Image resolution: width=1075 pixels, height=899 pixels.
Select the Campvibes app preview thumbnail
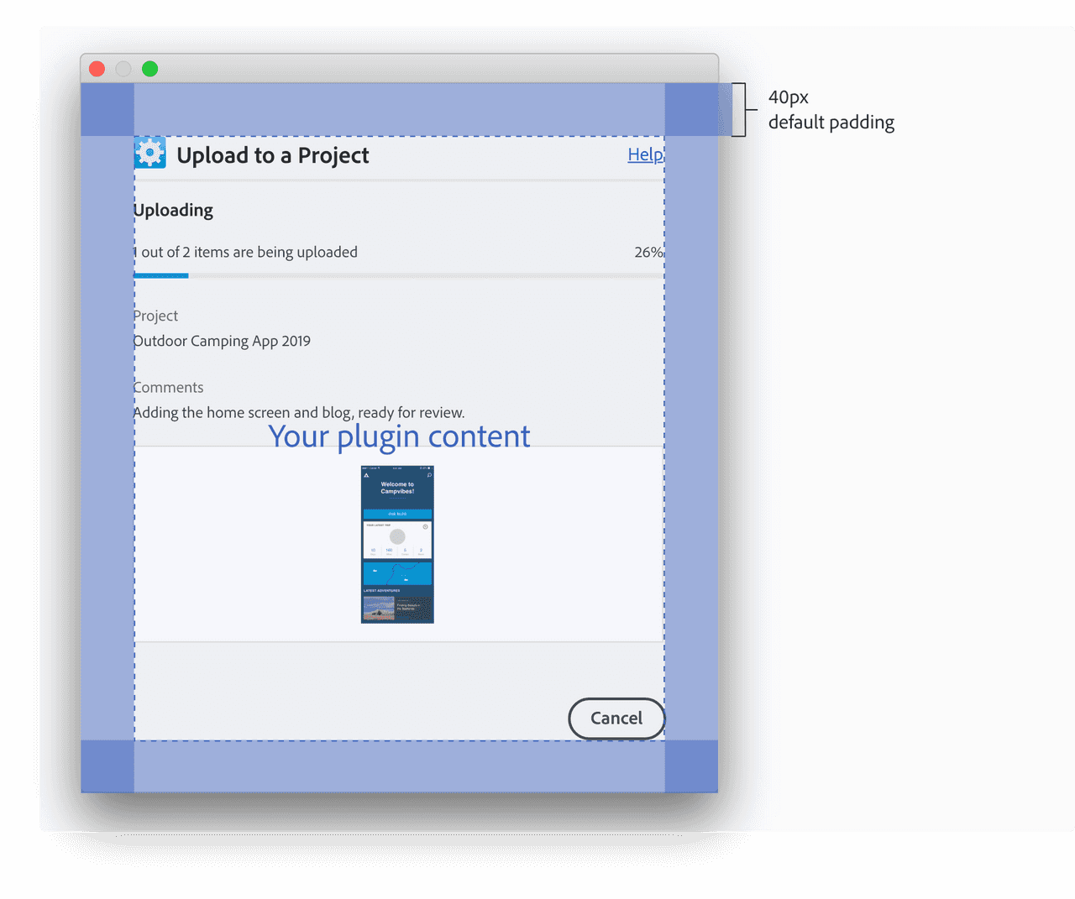pyautogui.click(x=397, y=544)
